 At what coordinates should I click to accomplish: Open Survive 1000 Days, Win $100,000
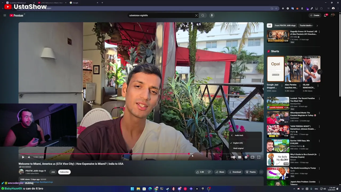point(278,145)
